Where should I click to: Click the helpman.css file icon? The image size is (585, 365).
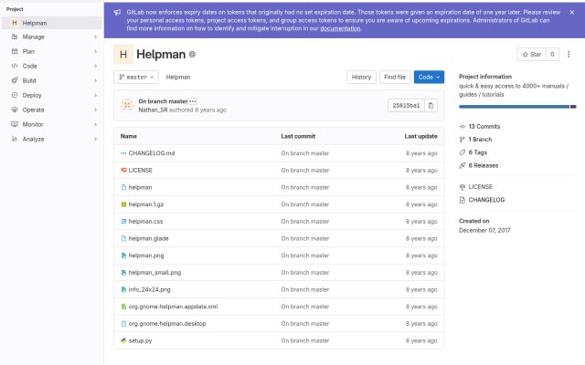(123, 221)
